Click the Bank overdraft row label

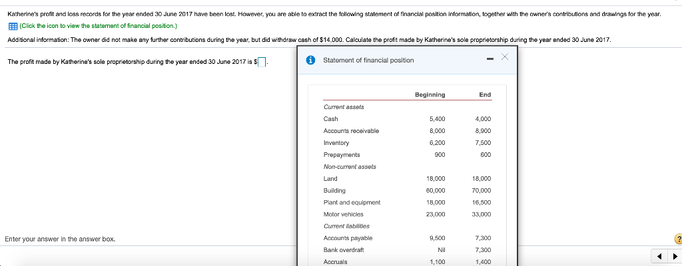344,250
